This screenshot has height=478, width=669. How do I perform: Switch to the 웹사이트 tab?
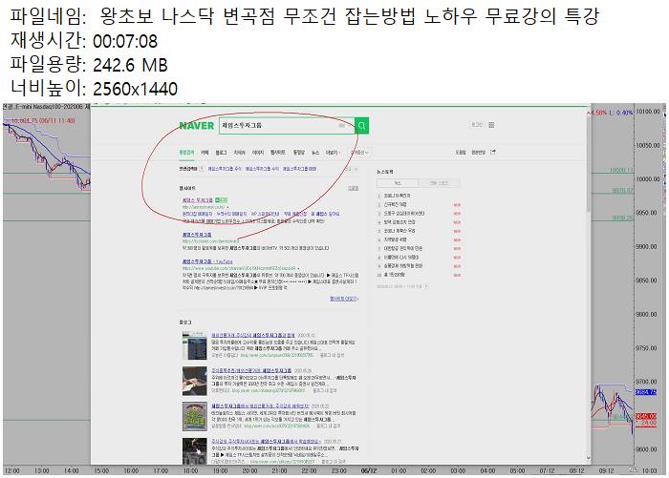[x=278, y=152]
